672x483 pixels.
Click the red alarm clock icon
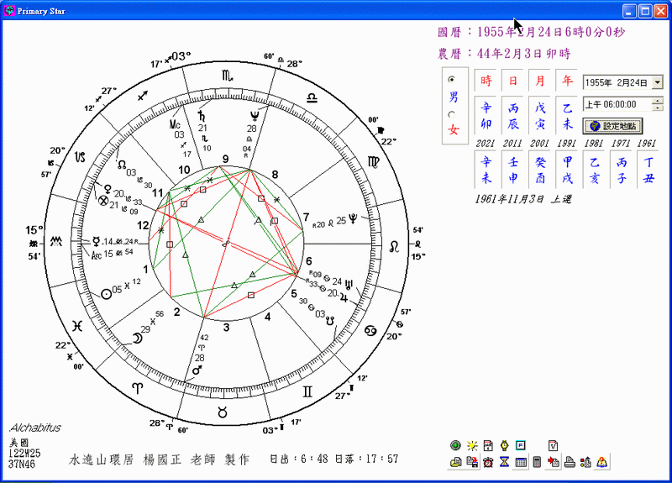pyautogui.click(x=487, y=462)
